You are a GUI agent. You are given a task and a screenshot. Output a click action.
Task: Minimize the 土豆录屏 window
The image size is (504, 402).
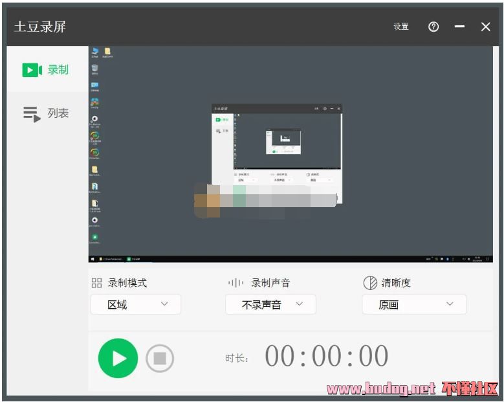[x=459, y=27]
